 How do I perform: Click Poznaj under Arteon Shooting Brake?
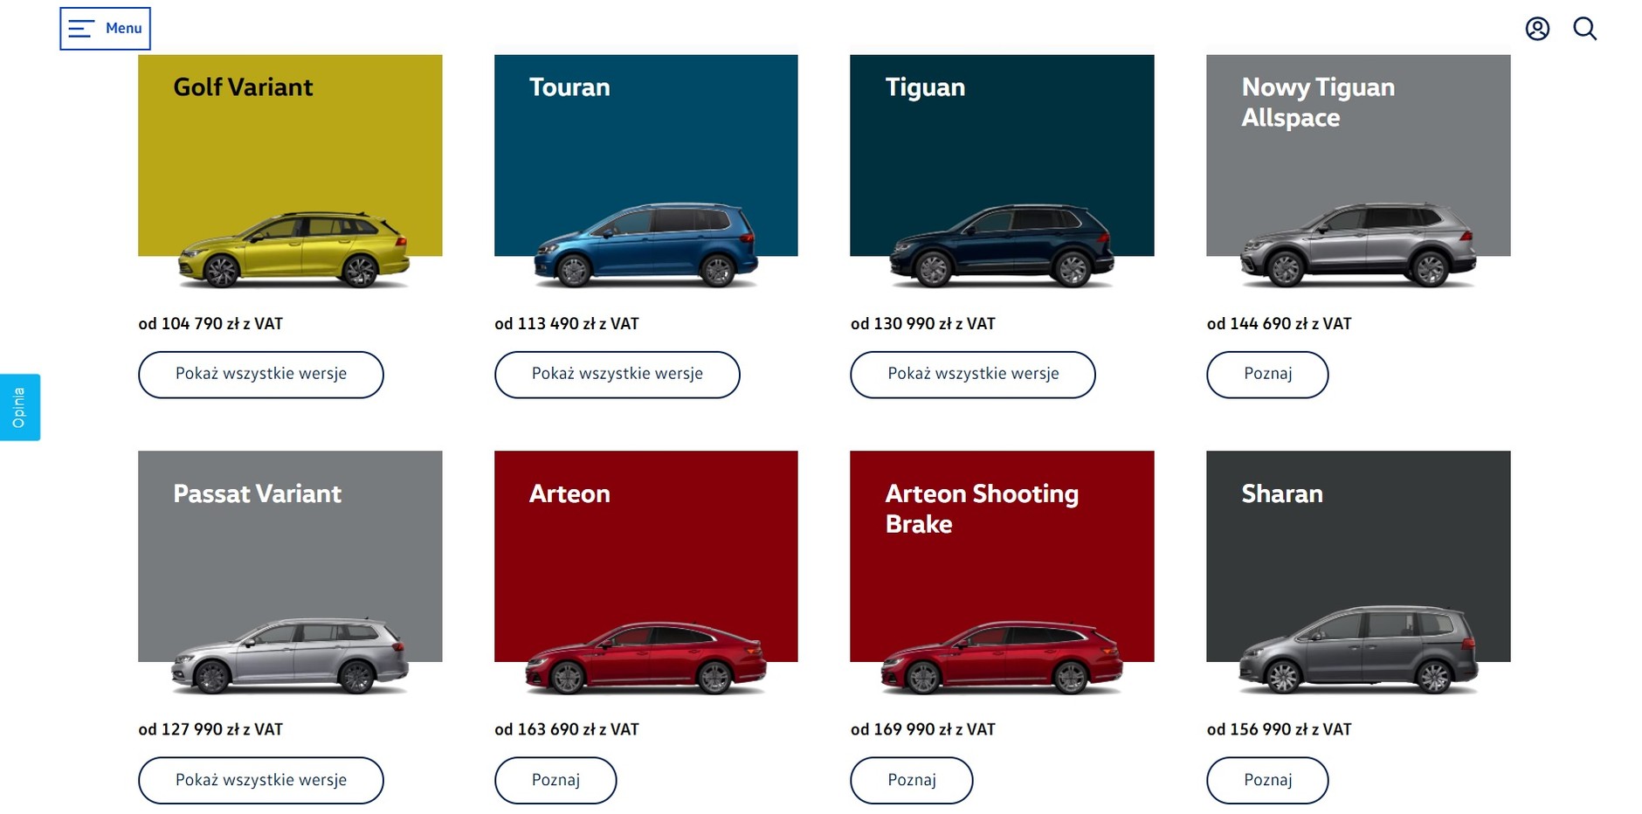click(911, 780)
